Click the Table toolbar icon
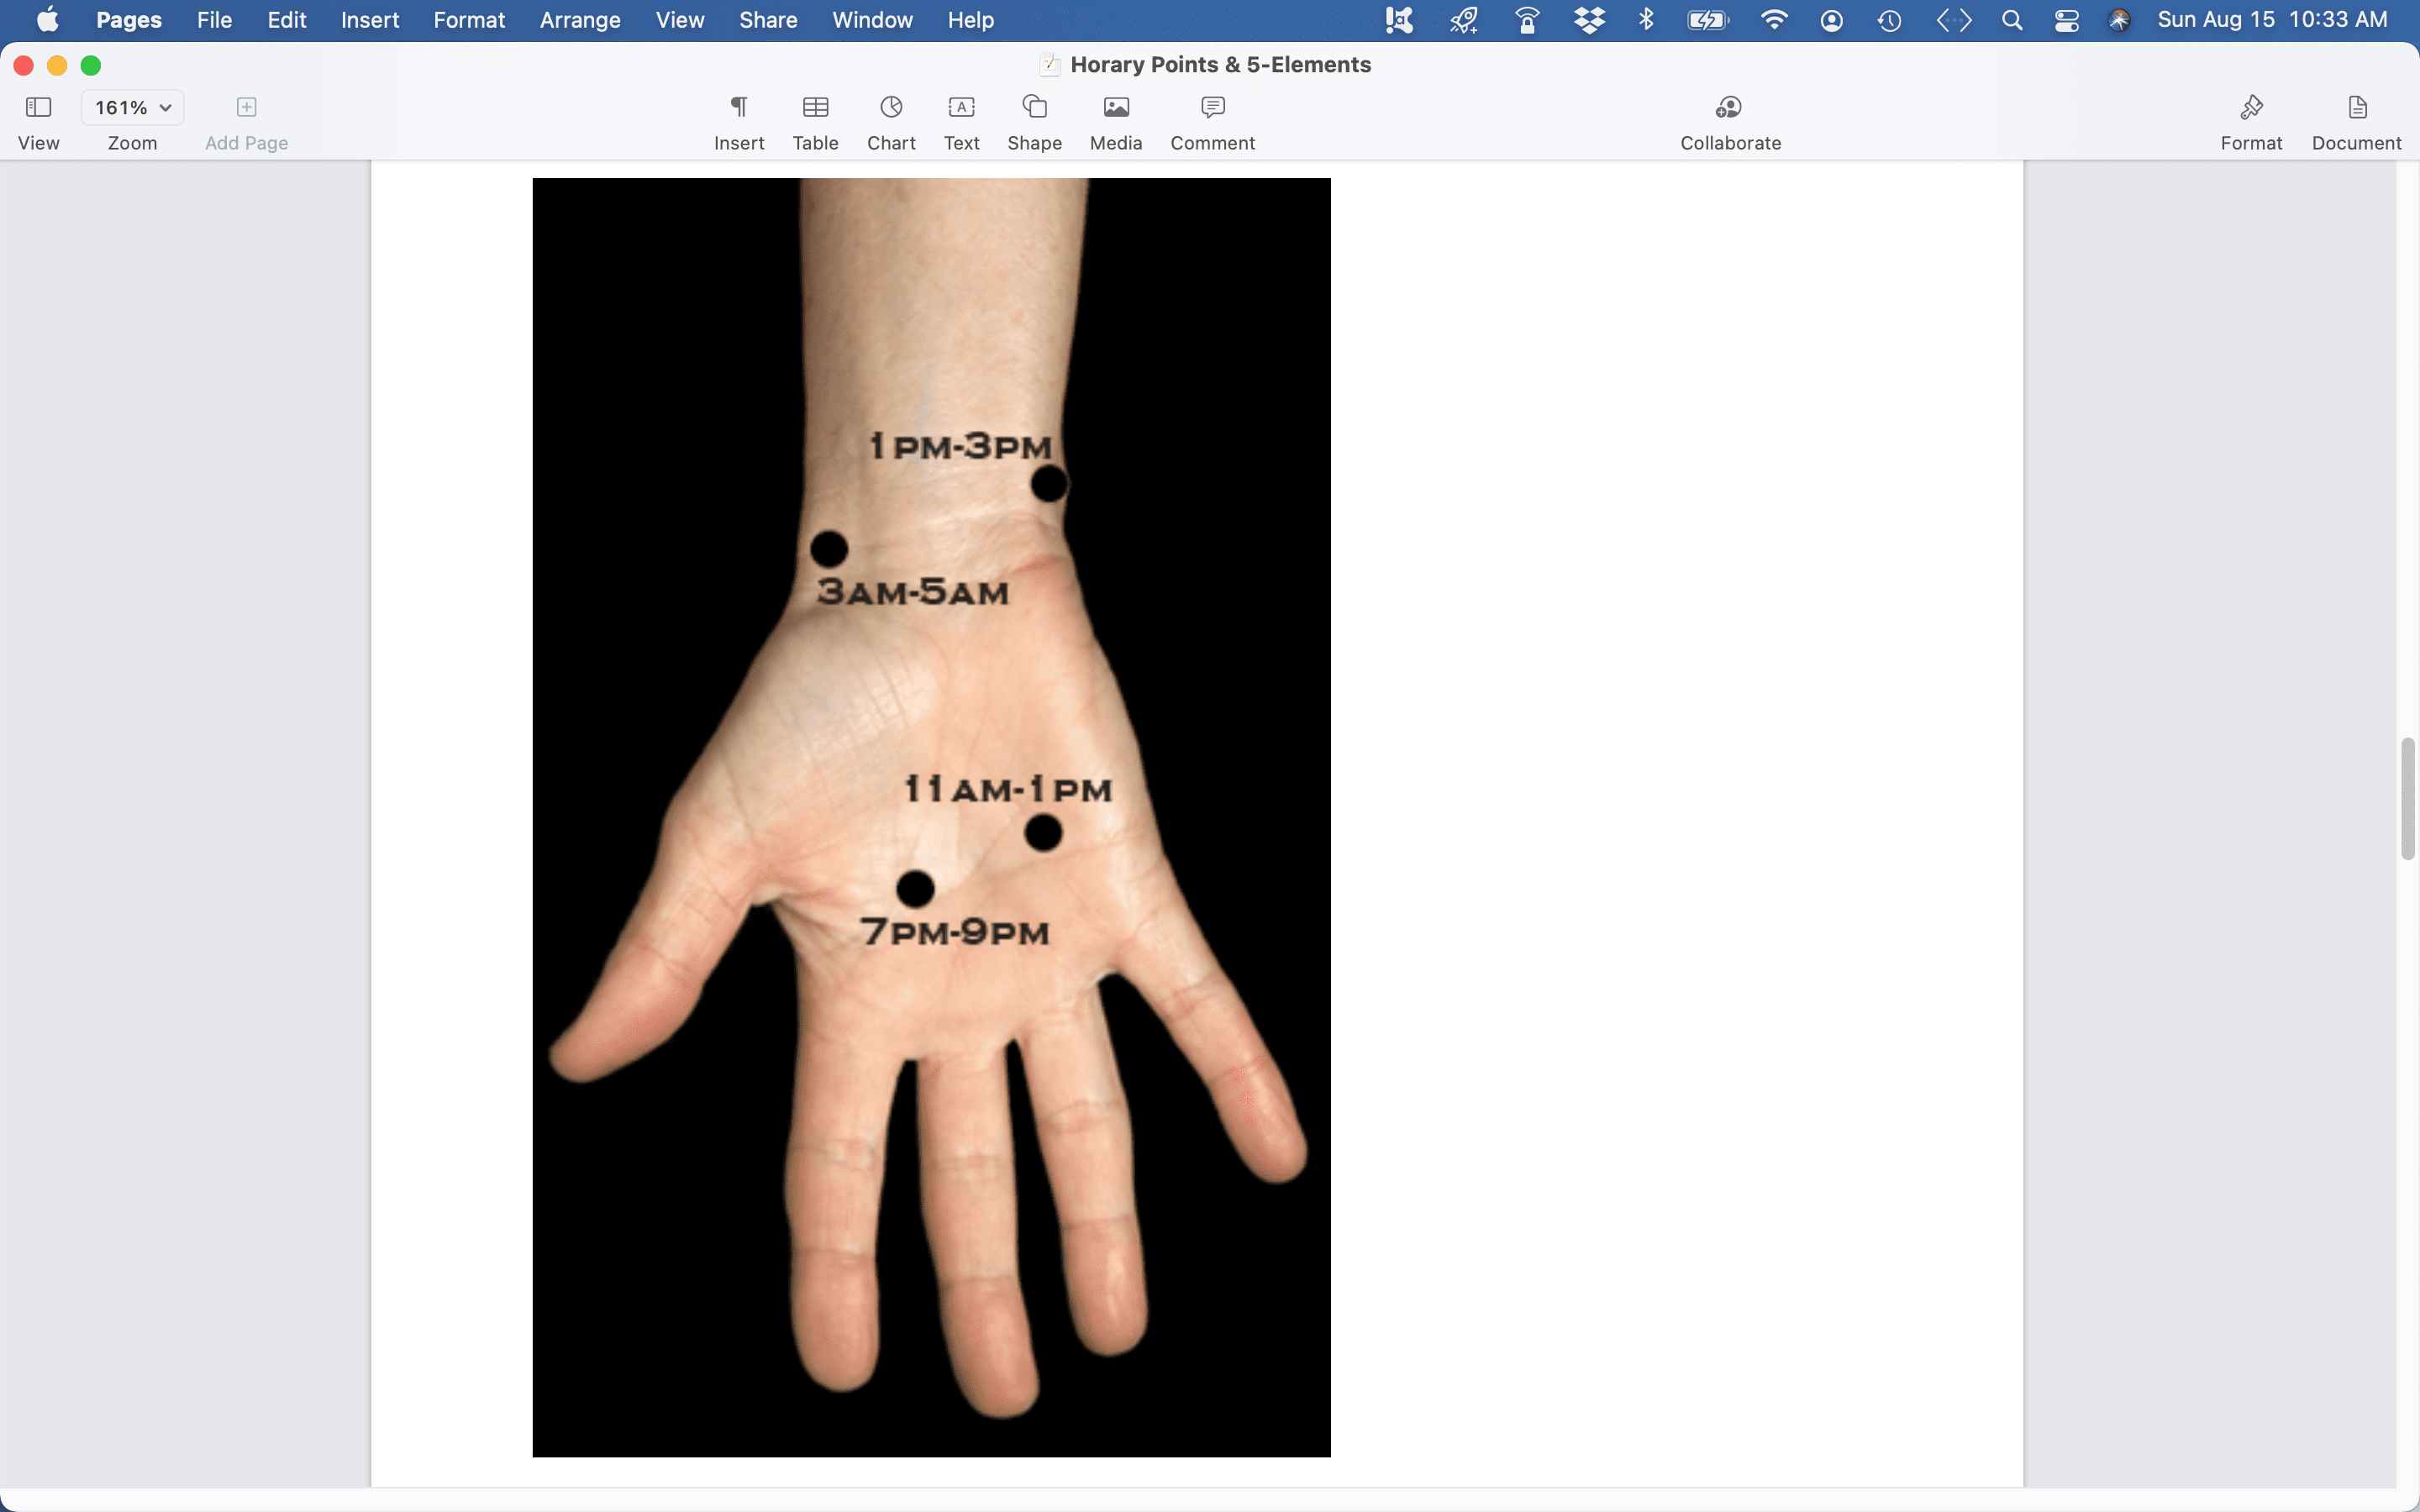This screenshot has height=1512, width=2420. point(815,107)
